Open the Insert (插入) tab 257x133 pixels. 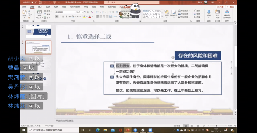40,7
